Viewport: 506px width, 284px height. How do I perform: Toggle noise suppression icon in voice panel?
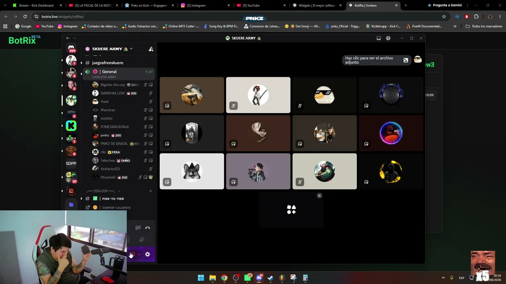138,228
